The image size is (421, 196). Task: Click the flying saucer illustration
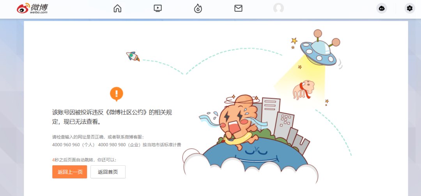(319, 49)
